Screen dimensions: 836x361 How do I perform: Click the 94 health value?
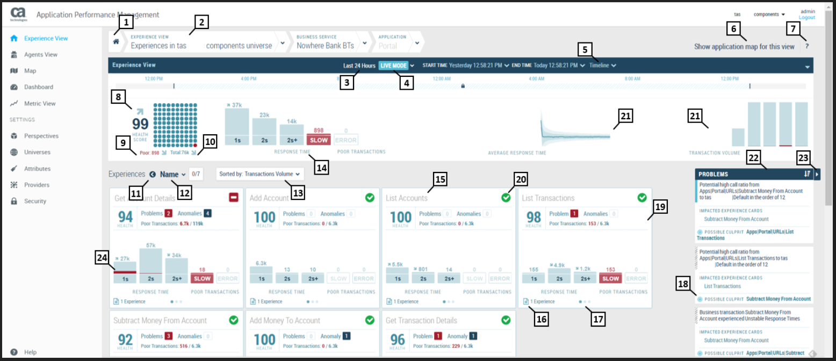click(125, 217)
